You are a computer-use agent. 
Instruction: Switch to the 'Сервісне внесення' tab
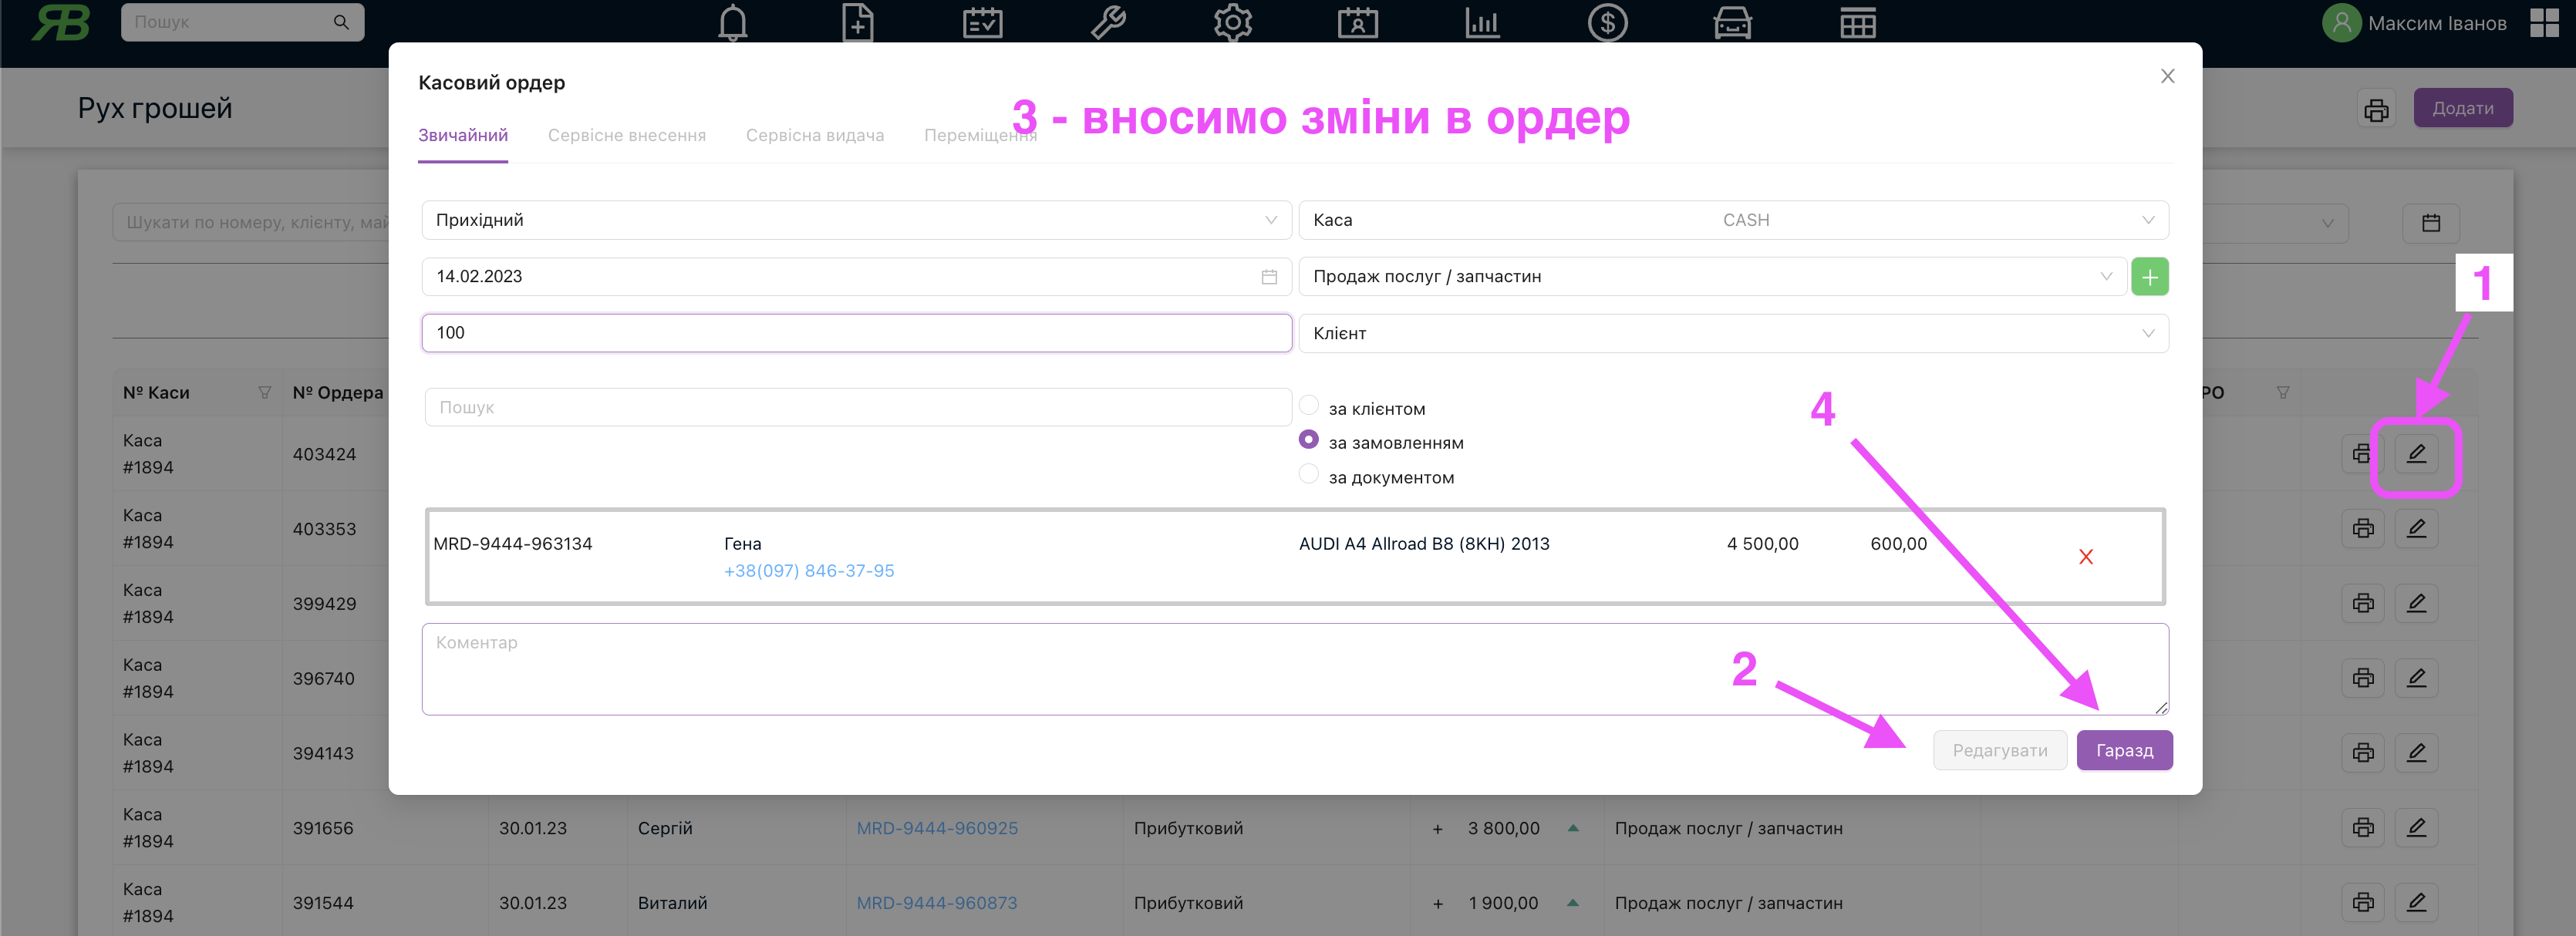(x=626, y=135)
